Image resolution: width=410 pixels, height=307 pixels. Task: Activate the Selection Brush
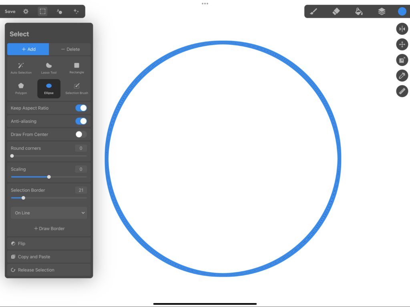pos(76,88)
